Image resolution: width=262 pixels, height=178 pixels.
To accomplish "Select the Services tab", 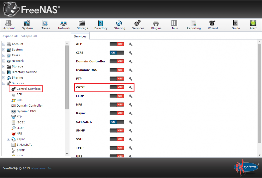I will click(80, 36).
